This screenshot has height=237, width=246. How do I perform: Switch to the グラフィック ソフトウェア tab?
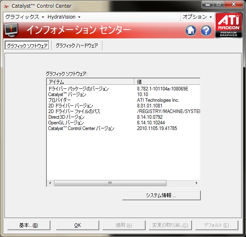[27, 46]
